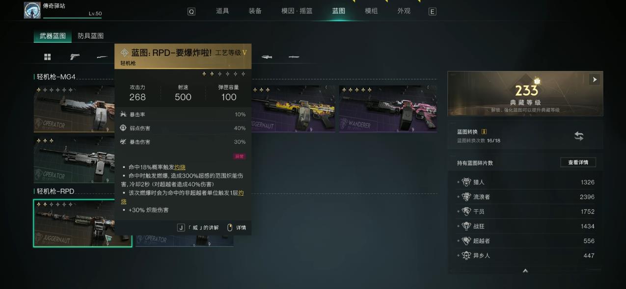Open the 装备 equipment tab

point(255,11)
